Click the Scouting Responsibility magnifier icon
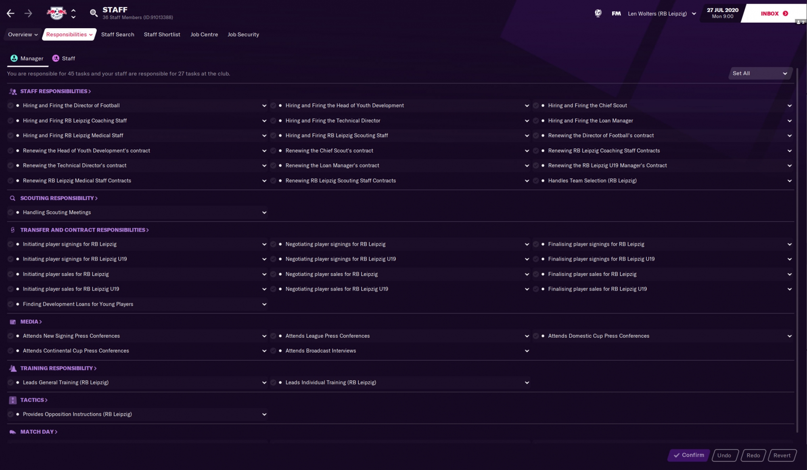 (13, 198)
